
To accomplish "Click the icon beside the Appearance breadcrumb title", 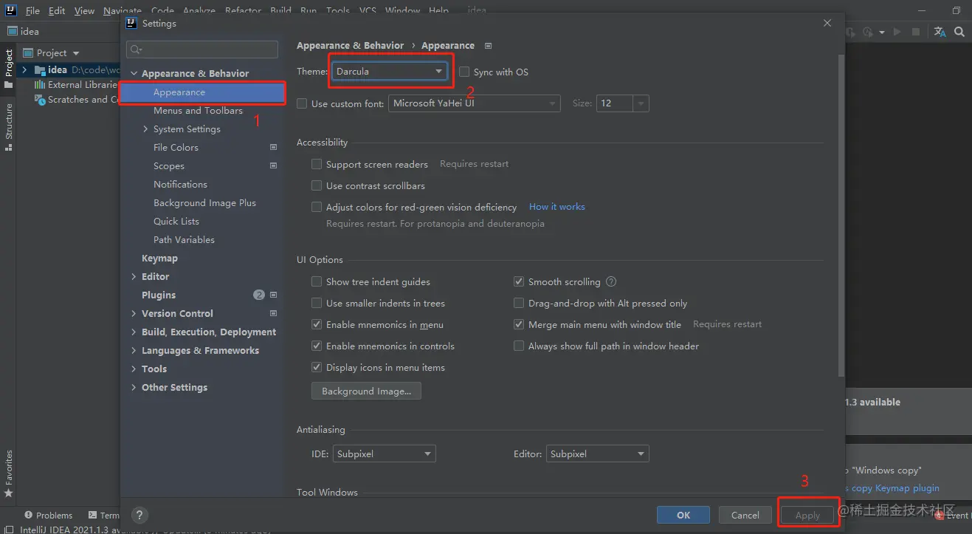I will click(488, 46).
